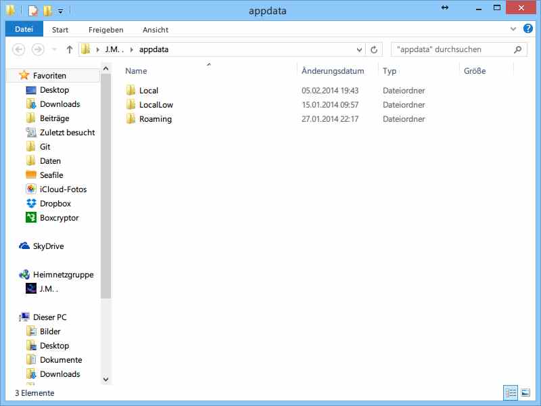Screen dimensions: 541x406
Task: Open Boxcryptor in navigation pane
Action: pyautogui.click(x=59, y=218)
